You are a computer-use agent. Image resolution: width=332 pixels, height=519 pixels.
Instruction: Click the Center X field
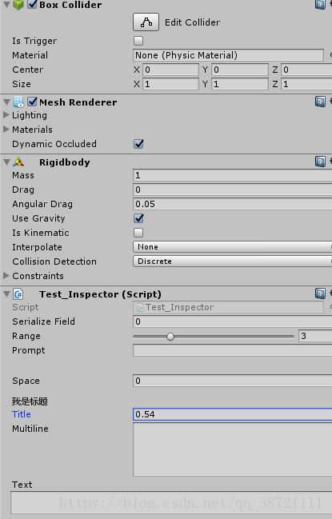pyautogui.click(x=170, y=70)
